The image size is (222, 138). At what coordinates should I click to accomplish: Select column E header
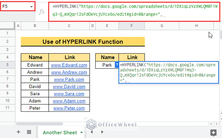coord(107,26)
